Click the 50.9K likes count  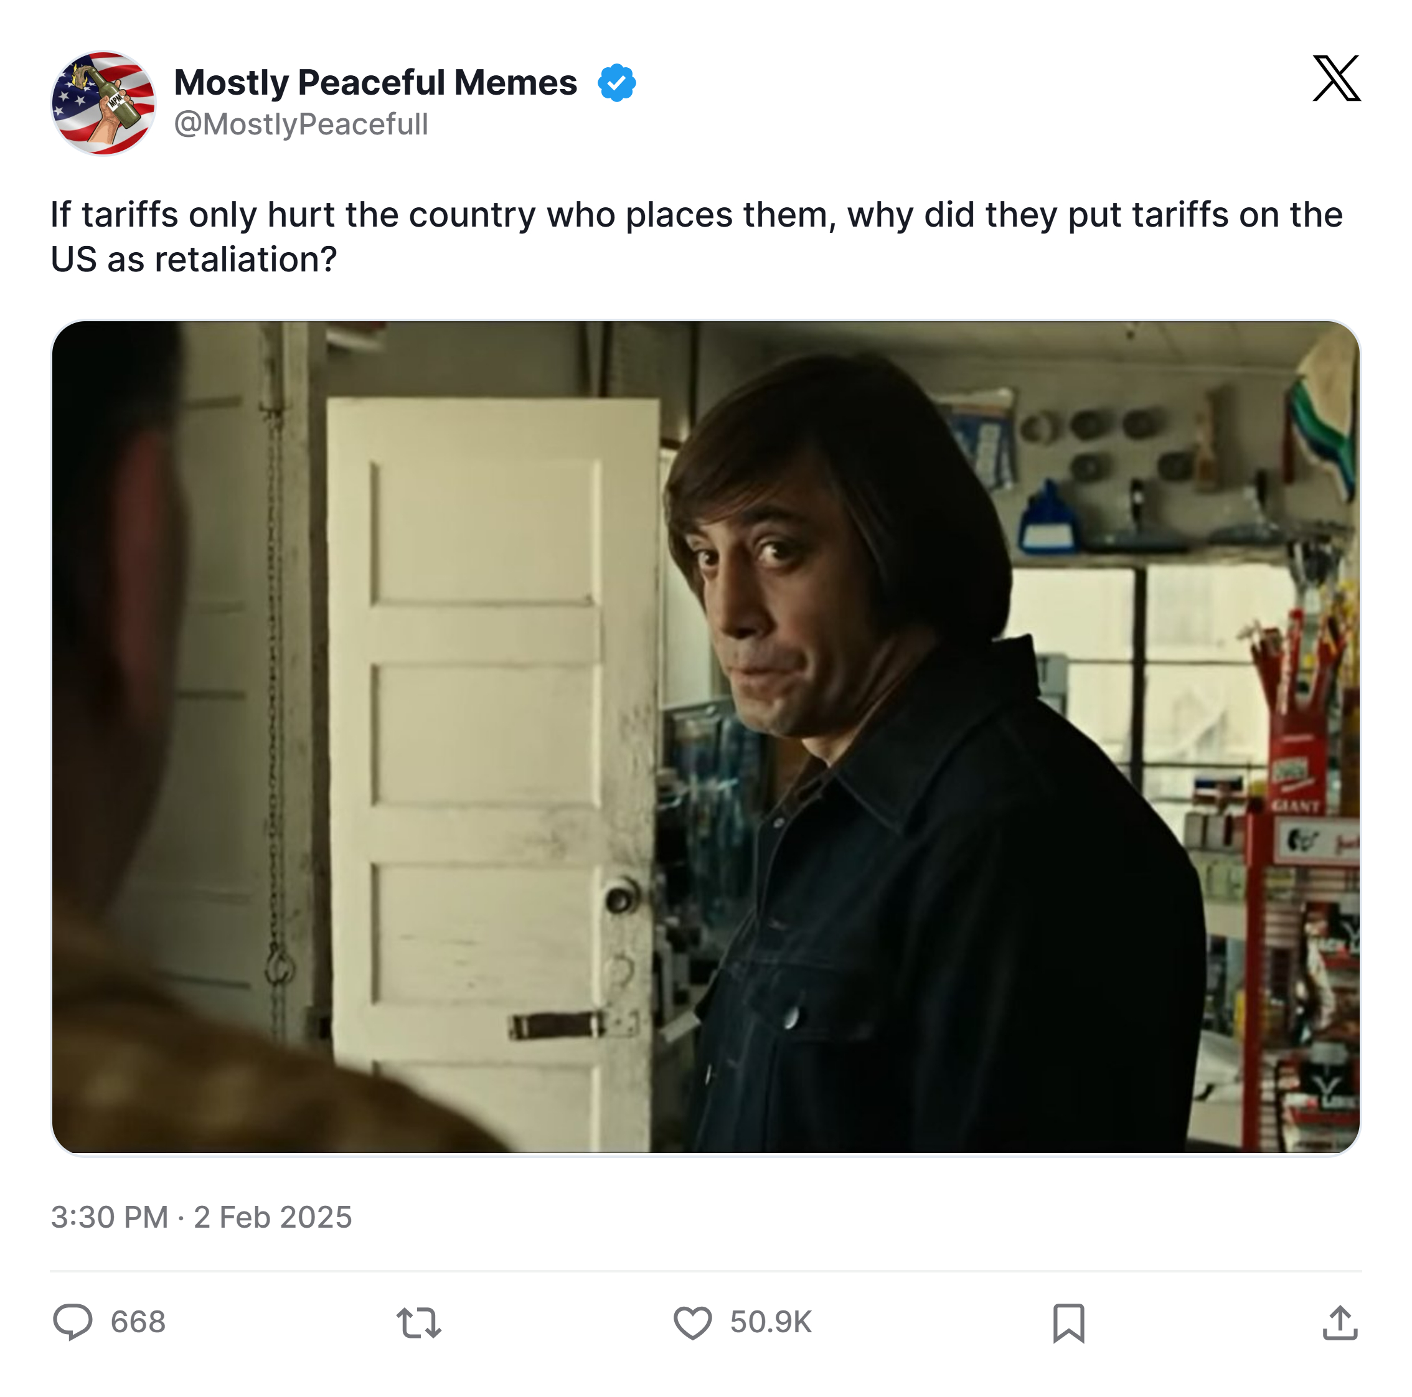tap(771, 1322)
